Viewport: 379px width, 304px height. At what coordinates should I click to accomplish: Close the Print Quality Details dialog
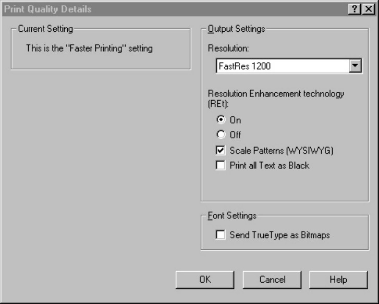click(x=370, y=9)
